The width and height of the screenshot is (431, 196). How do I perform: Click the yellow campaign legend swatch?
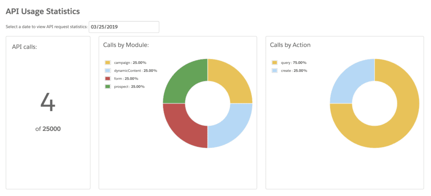107,63
